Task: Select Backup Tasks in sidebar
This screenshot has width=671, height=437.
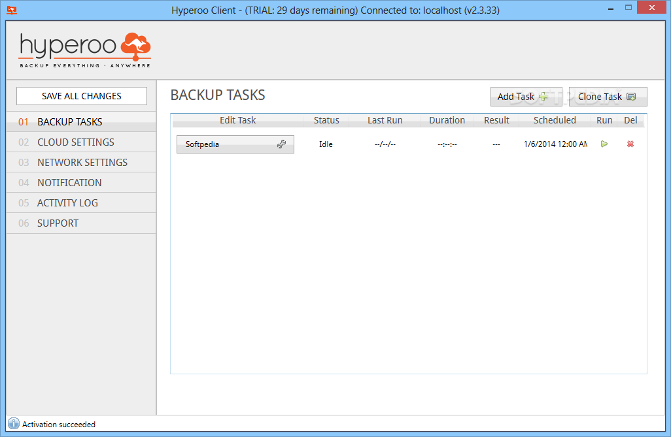Action: (x=81, y=122)
